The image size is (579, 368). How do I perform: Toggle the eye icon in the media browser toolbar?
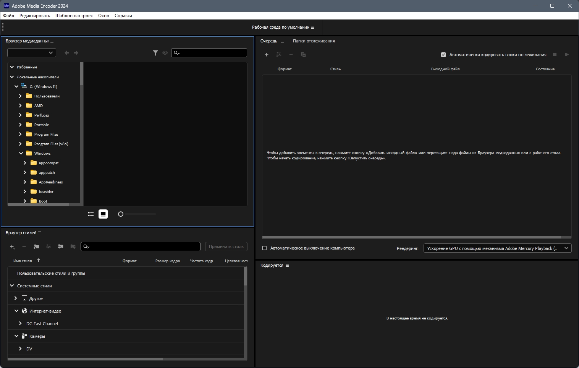pos(165,53)
